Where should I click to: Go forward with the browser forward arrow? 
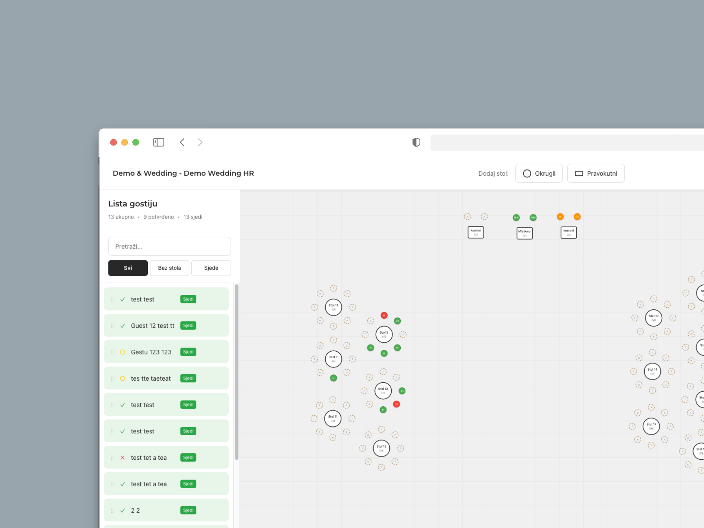[x=200, y=142]
